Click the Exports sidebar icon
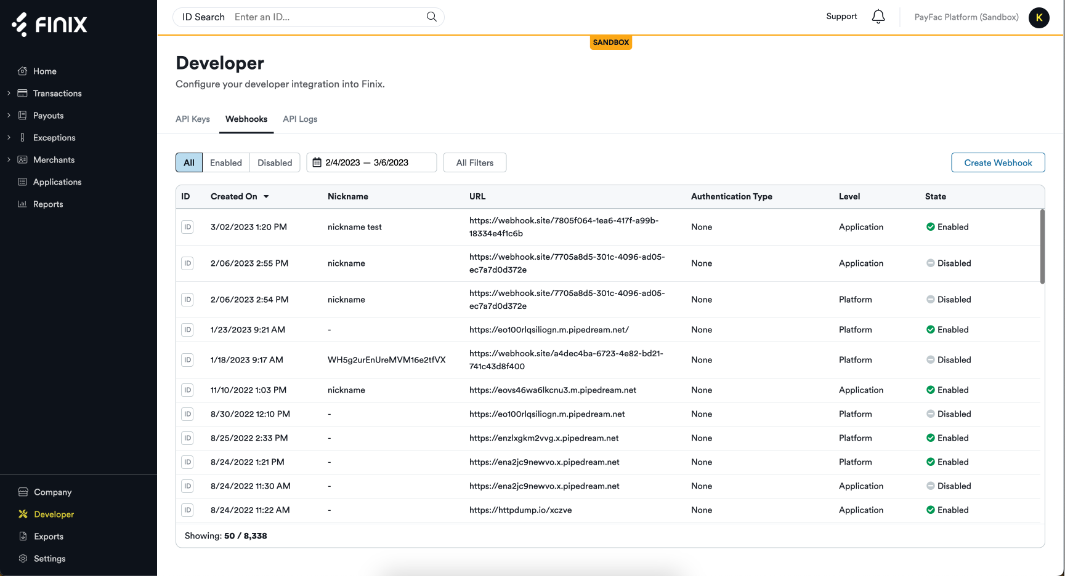The image size is (1065, 576). [23, 536]
